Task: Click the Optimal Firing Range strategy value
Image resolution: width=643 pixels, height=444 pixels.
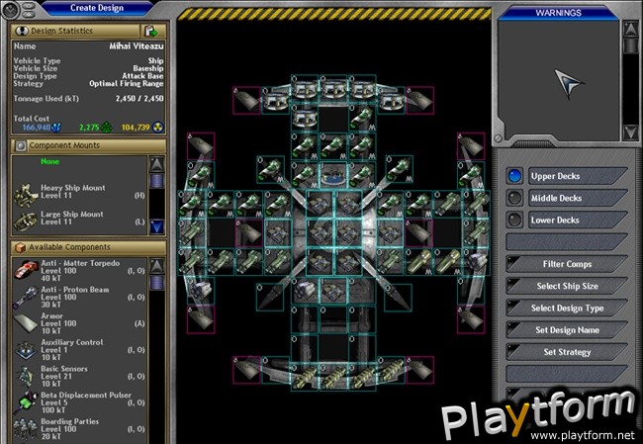Action: [127, 84]
